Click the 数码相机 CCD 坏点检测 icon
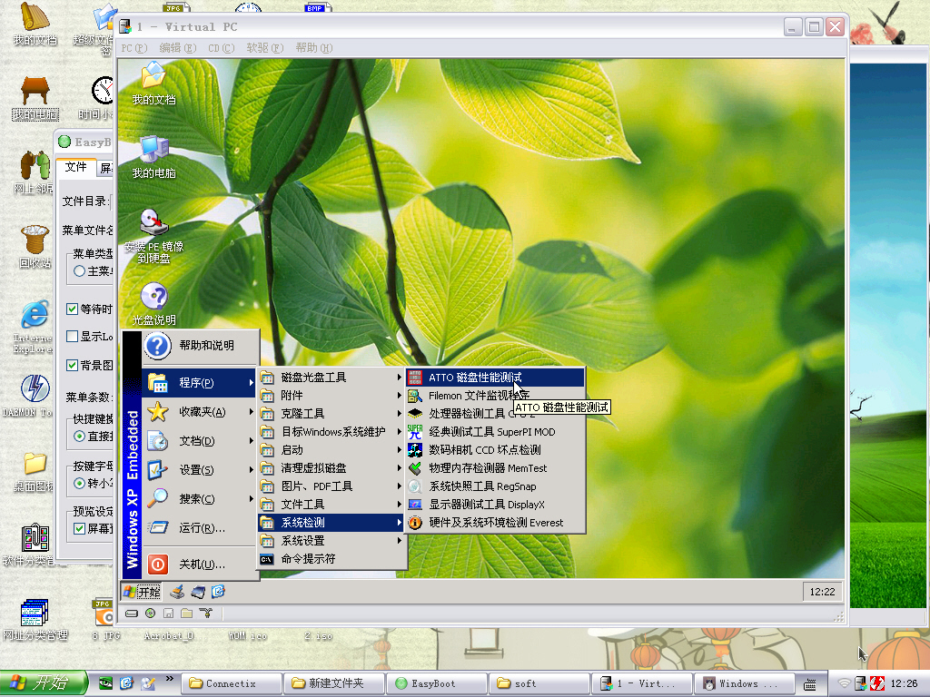 (x=415, y=450)
